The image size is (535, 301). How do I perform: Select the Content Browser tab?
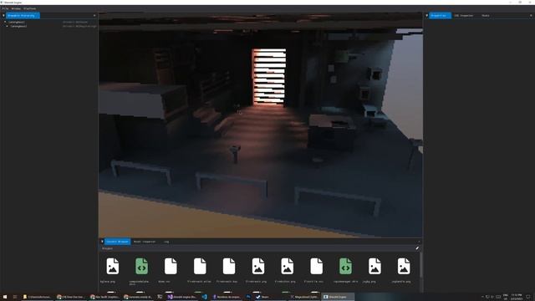[x=117, y=242]
